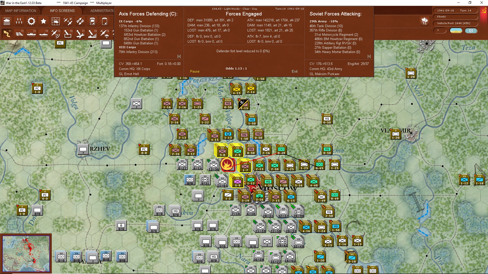Click the end turn flags icon
Viewport: 488px width, 274px height.
(x=424, y=21)
